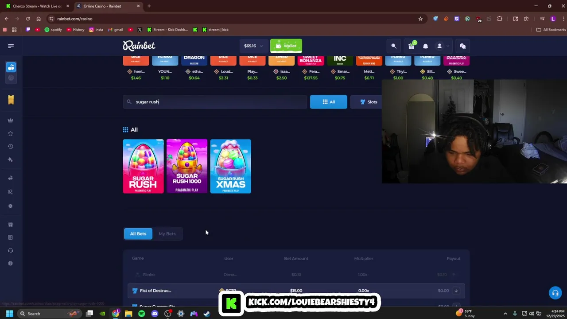Open rewards gift icon with green badge
The width and height of the screenshot is (567, 319).
coord(412,46)
